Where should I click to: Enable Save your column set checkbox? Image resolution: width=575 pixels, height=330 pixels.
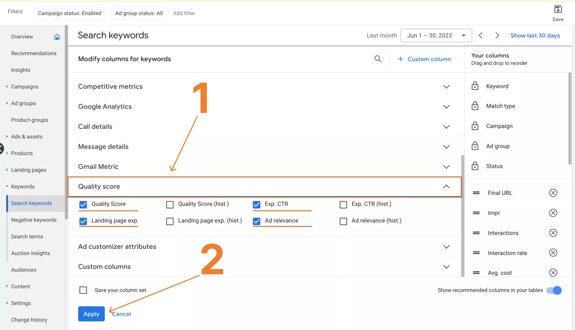click(83, 290)
